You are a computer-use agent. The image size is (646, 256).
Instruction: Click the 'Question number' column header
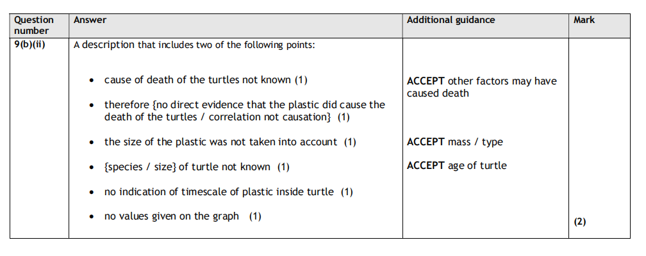coord(34,25)
